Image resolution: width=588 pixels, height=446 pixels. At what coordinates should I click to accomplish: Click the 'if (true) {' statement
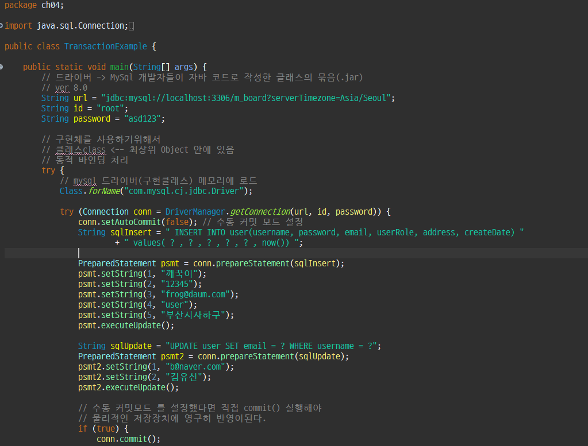(103, 429)
